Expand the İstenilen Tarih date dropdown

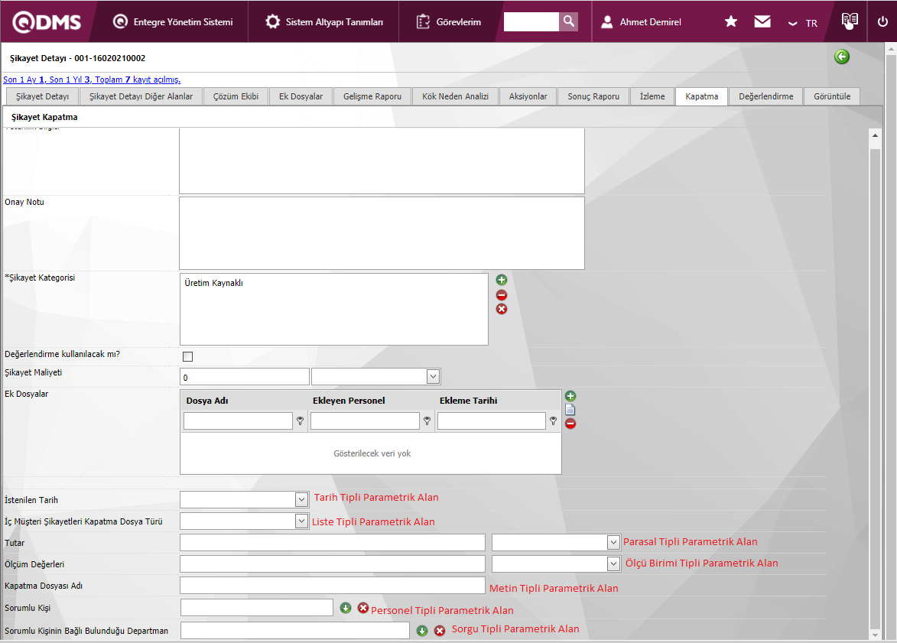click(x=301, y=499)
